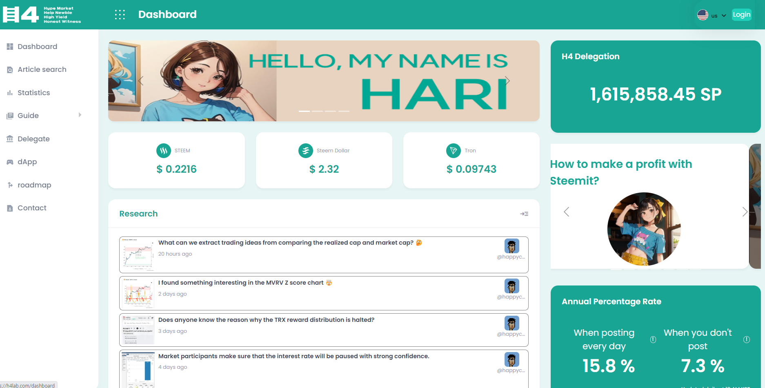Select the first HARI banner slide indicator
This screenshot has height=388, width=765.
tap(304, 111)
